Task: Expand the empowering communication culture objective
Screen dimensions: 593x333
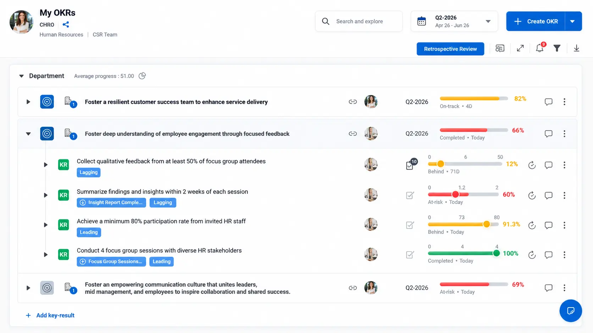Action: pos(28,288)
